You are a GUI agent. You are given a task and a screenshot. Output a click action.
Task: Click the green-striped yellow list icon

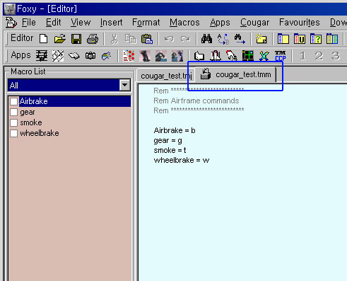[x=332, y=39]
